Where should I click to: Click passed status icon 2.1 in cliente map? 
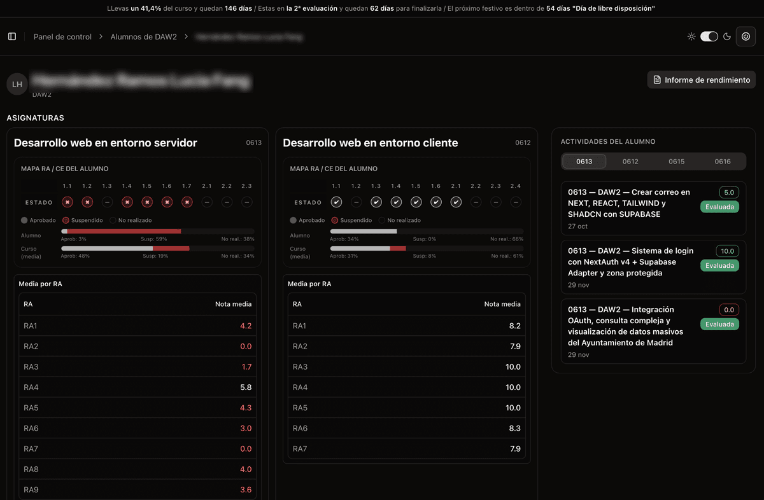[456, 202]
